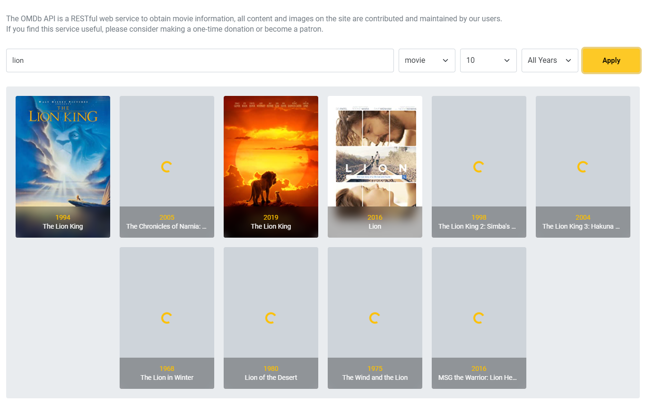
Task: Open the results count dropdown showing 10
Action: tap(488, 60)
